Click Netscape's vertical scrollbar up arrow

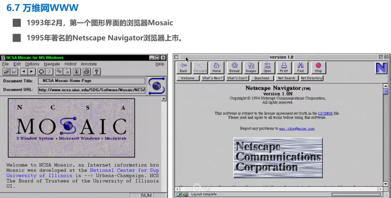click(x=386, y=86)
